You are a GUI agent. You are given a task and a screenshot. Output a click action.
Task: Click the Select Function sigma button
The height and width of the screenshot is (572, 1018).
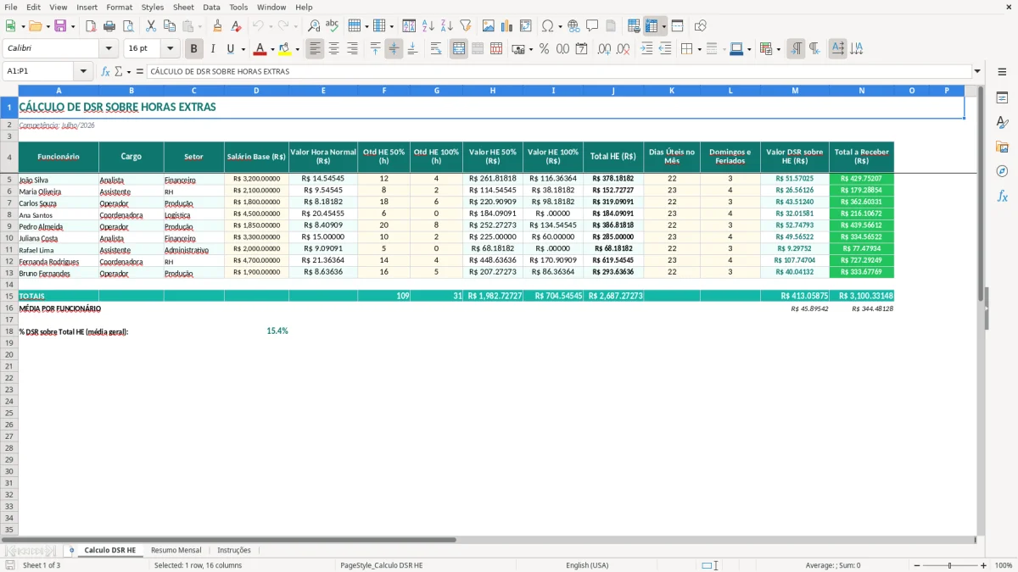coord(118,71)
